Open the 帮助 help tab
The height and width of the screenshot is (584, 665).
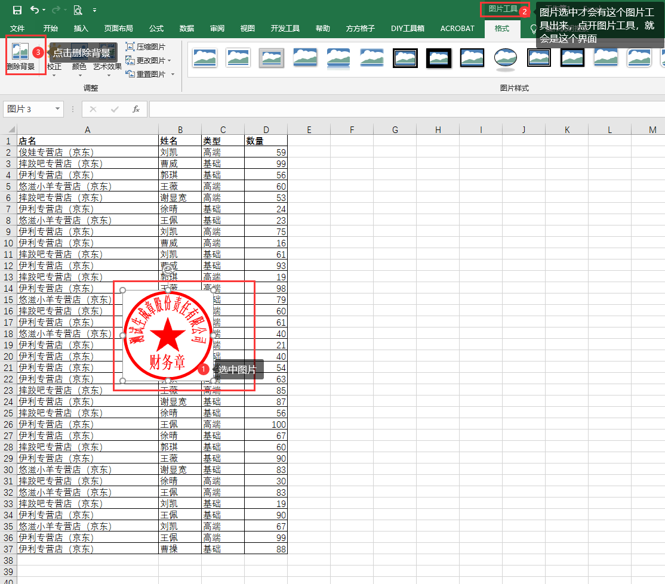(x=322, y=29)
